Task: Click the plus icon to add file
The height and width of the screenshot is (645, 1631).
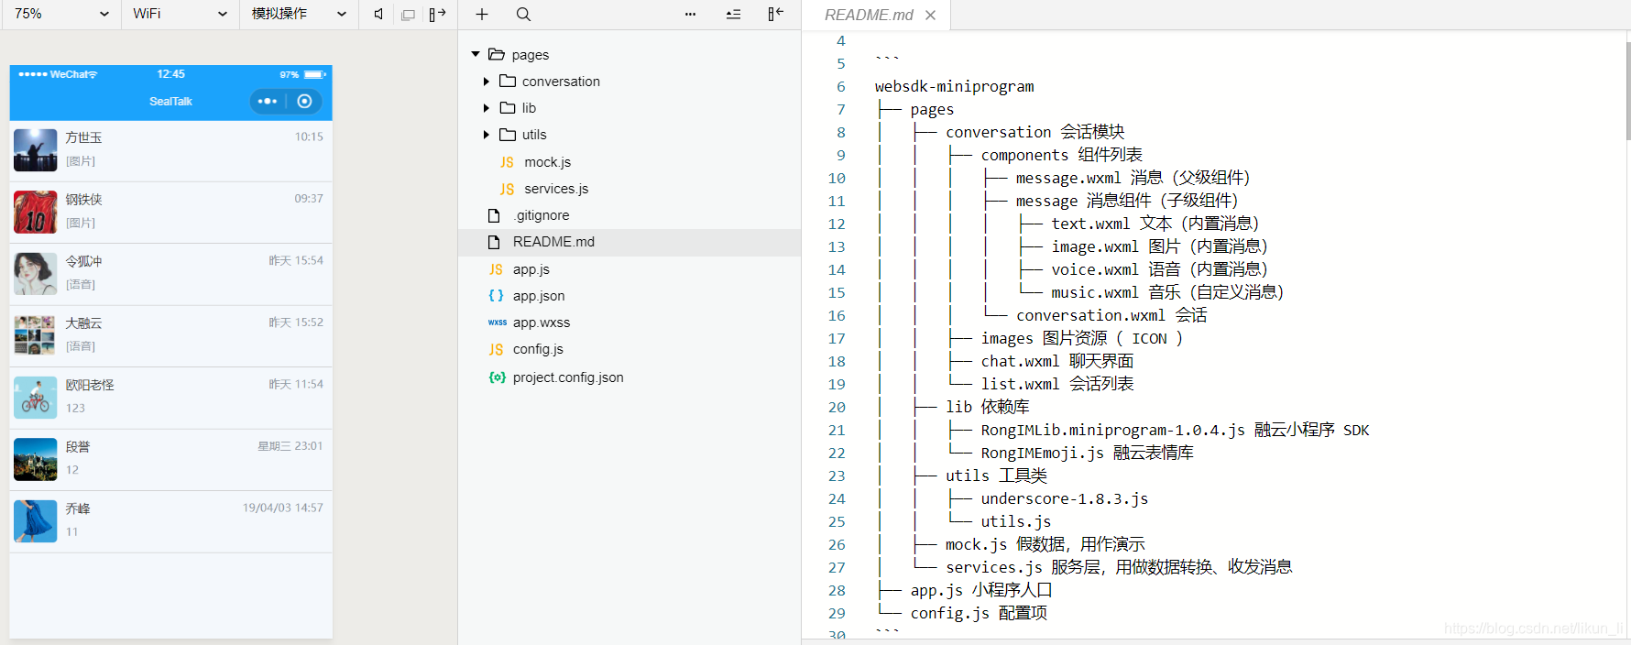Action: click(482, 14)
